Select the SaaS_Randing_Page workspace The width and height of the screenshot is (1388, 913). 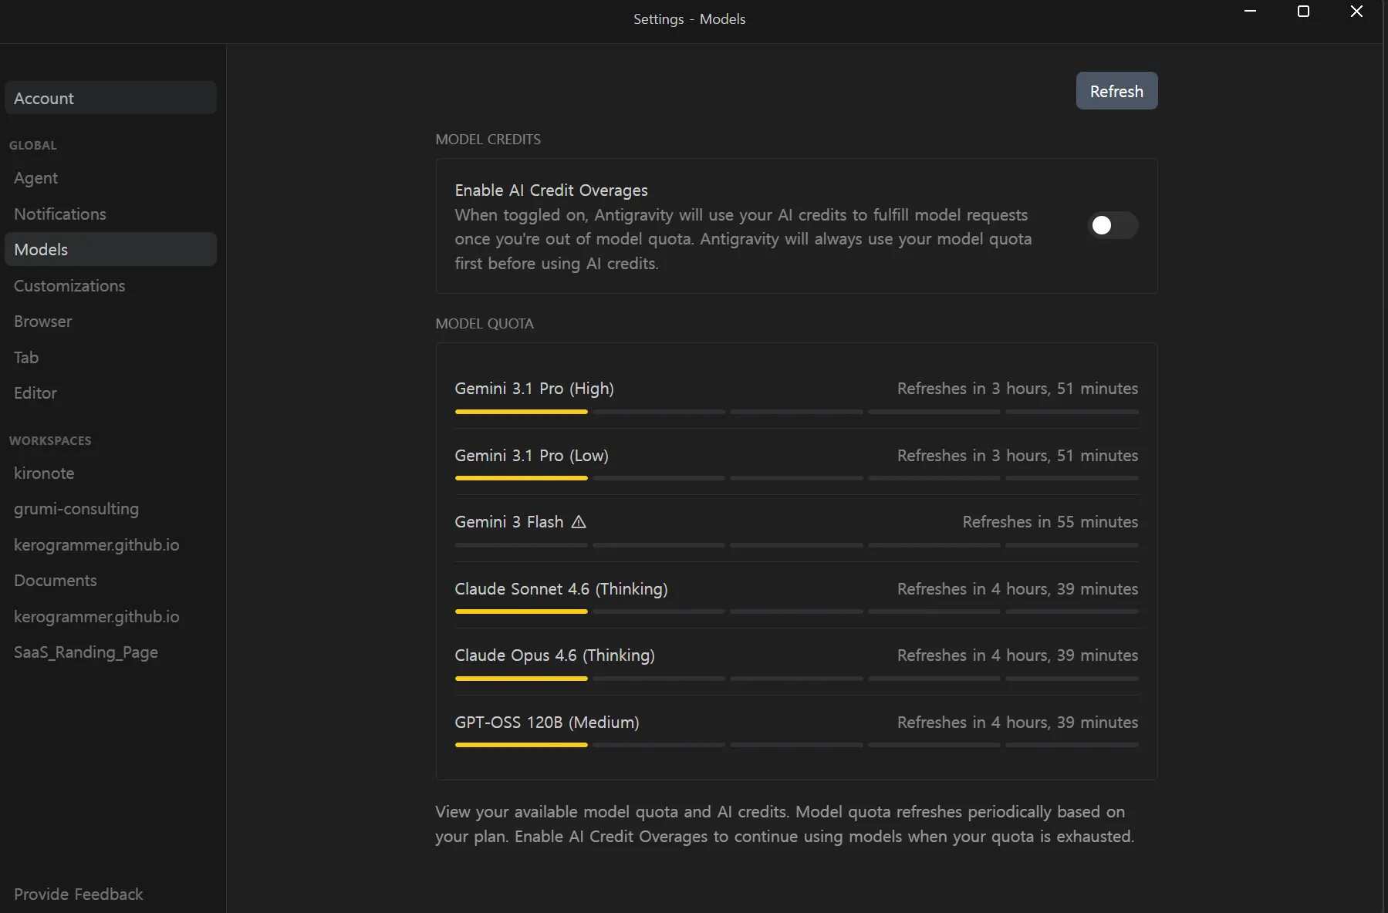click(86, 652)
